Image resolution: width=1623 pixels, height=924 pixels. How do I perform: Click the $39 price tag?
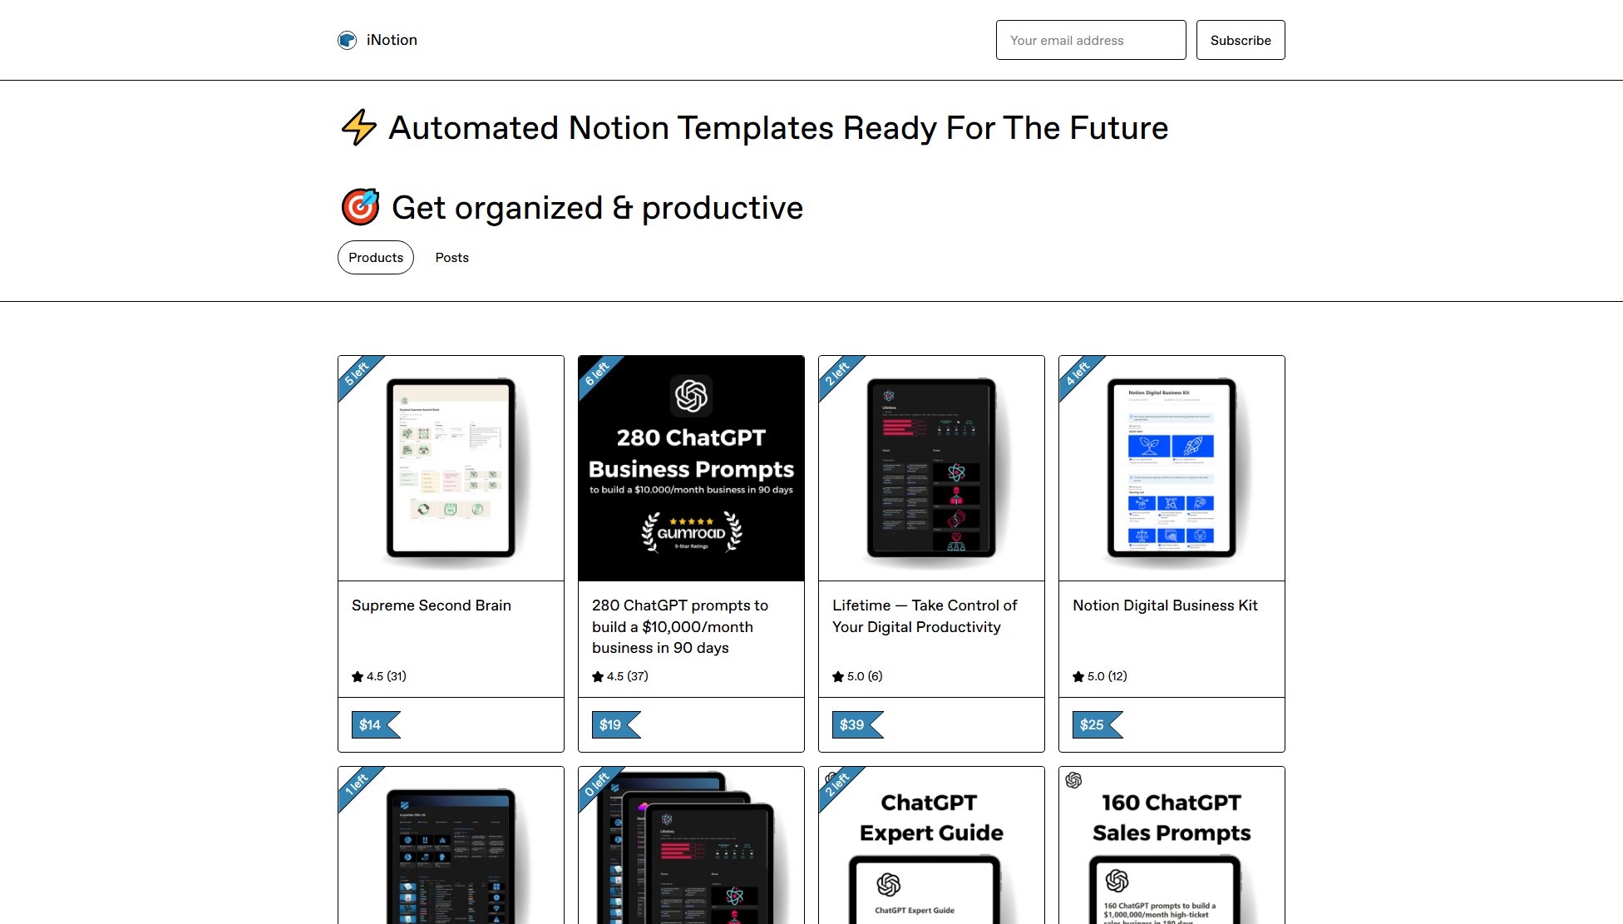pos(857,724)
